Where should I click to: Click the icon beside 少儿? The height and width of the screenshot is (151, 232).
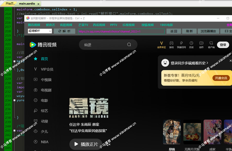(36, 131)
